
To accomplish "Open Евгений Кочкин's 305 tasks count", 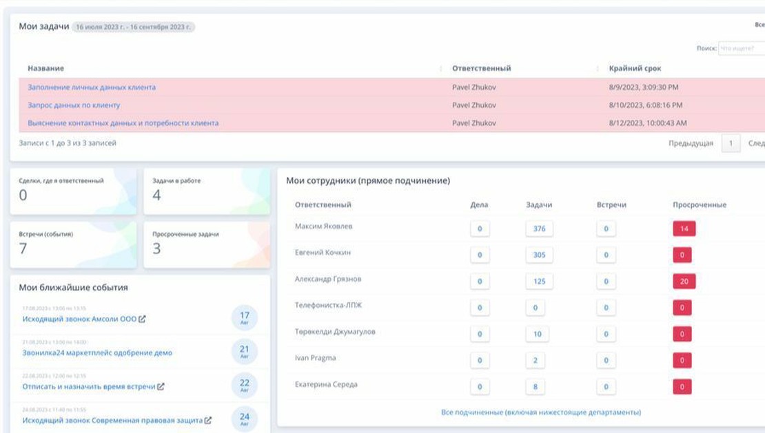I will click(538, 255).
